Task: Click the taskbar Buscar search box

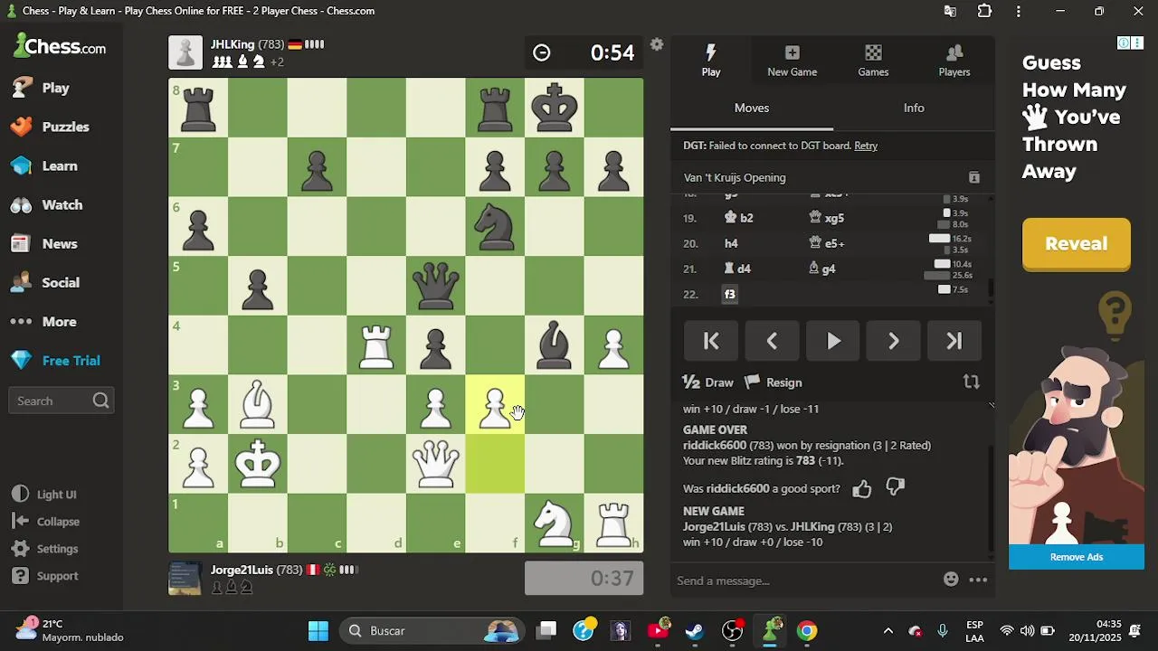Action: click(x=432, y=630)
